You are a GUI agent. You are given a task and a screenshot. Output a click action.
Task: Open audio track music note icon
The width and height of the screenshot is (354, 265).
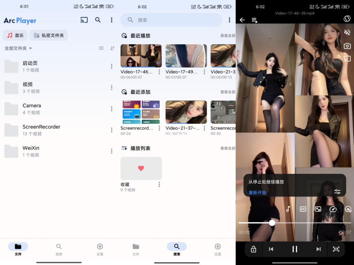(x=288, y=209)
